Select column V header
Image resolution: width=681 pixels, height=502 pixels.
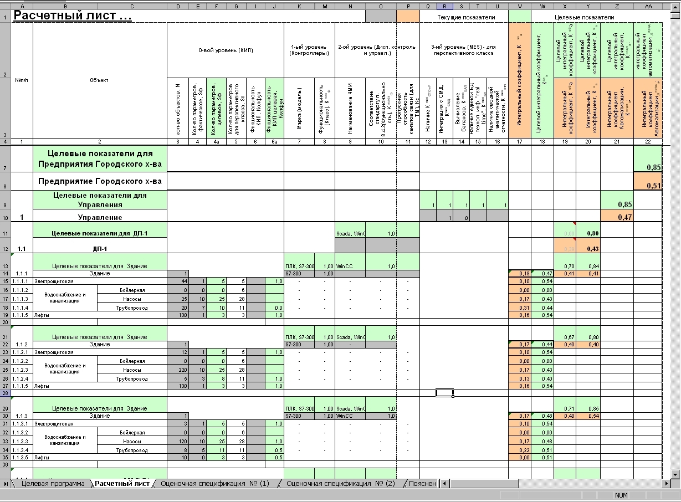pyautogui.click(x=519, y=6)
